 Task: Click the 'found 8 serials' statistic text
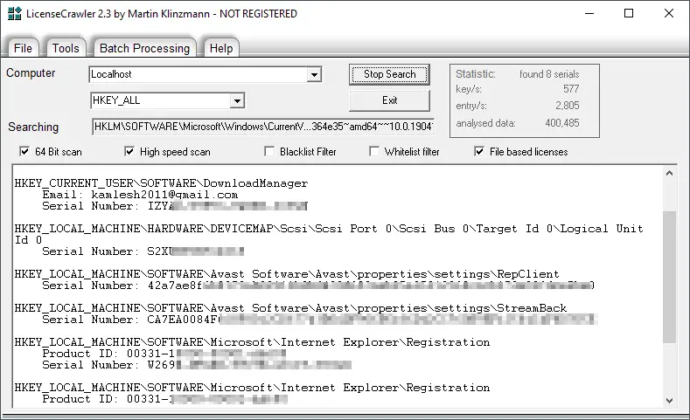[x=549, y=74]
